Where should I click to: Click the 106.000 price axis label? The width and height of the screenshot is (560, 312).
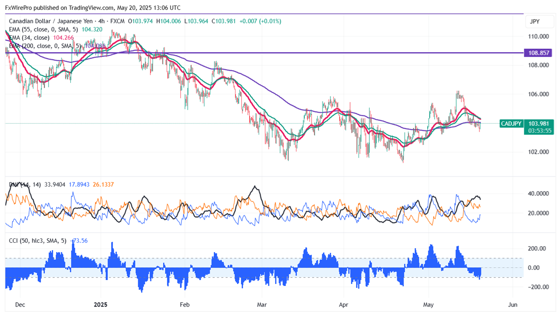(x=538, y=94)
